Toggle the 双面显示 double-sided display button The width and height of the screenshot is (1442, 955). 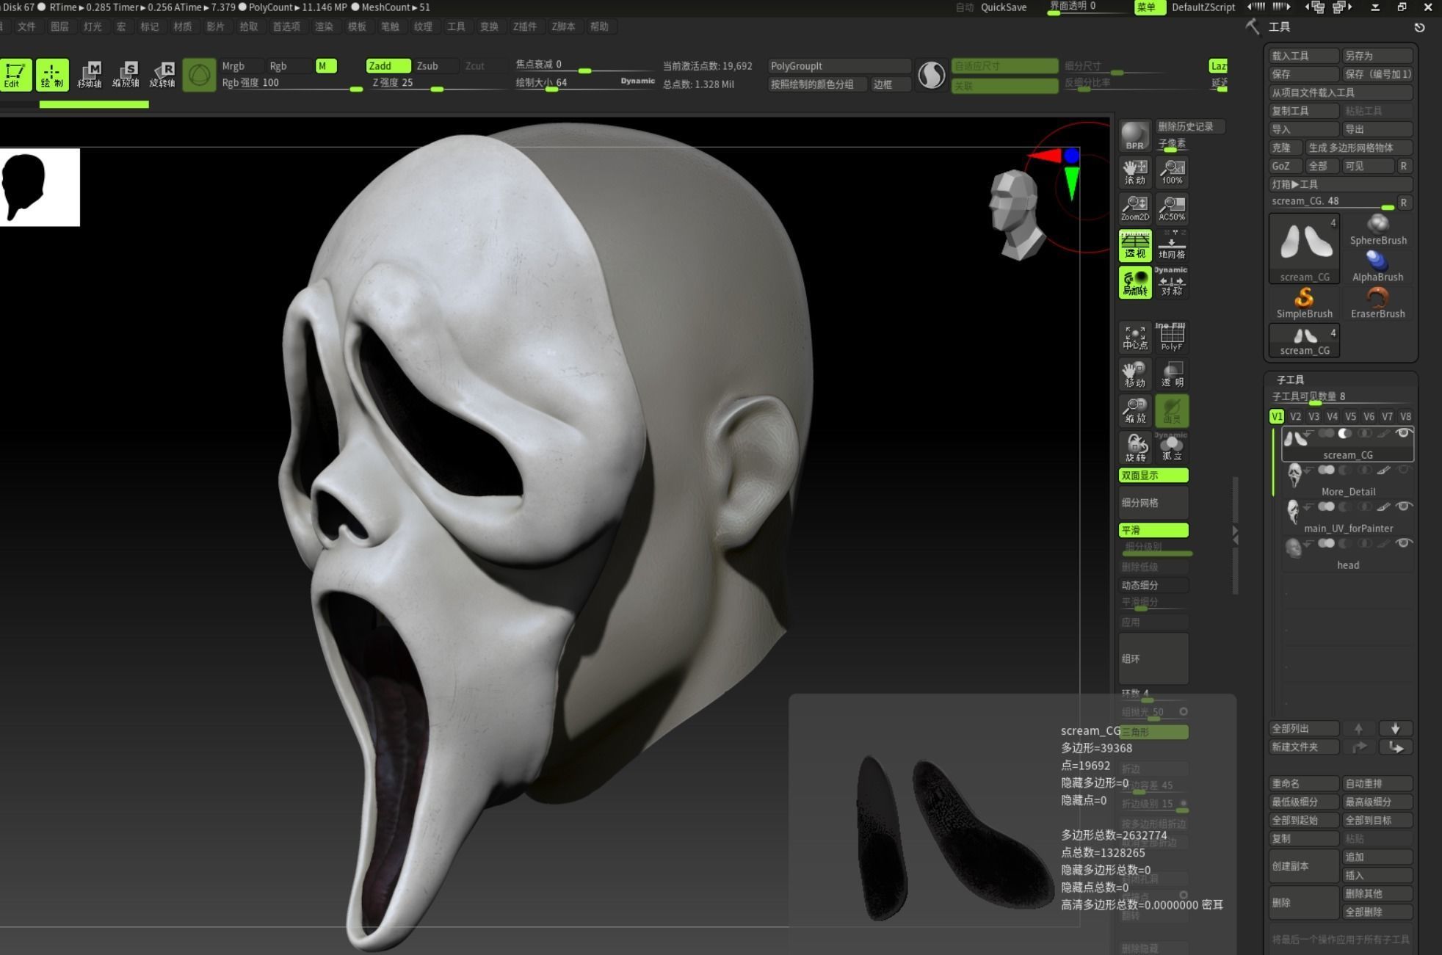pos(1153,475)
